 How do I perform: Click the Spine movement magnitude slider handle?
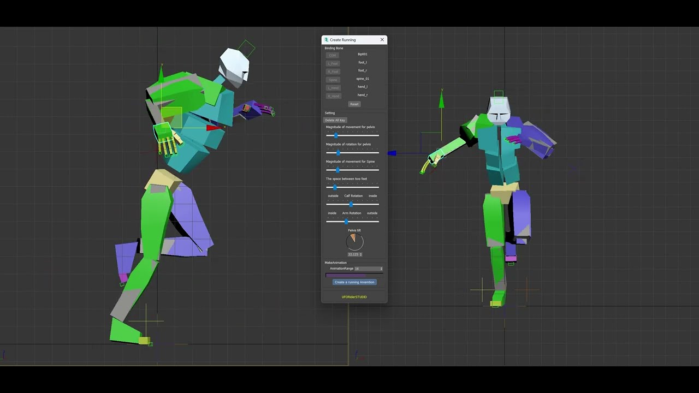pyautogui.click(x=337, y=170)
